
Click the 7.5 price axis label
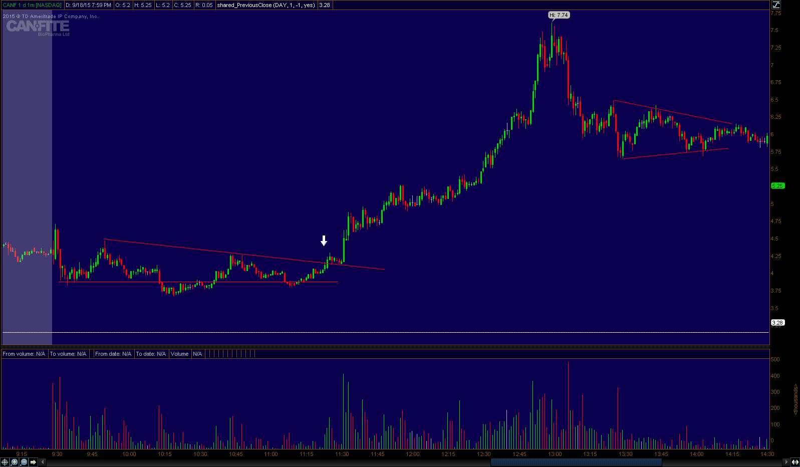pyautogui.click(x=774, y=30)
